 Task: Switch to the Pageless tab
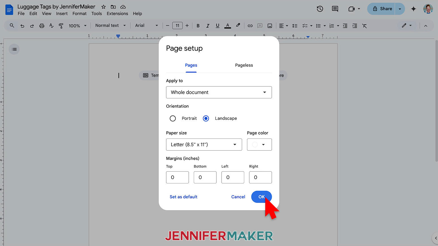[x=244, y=65]
